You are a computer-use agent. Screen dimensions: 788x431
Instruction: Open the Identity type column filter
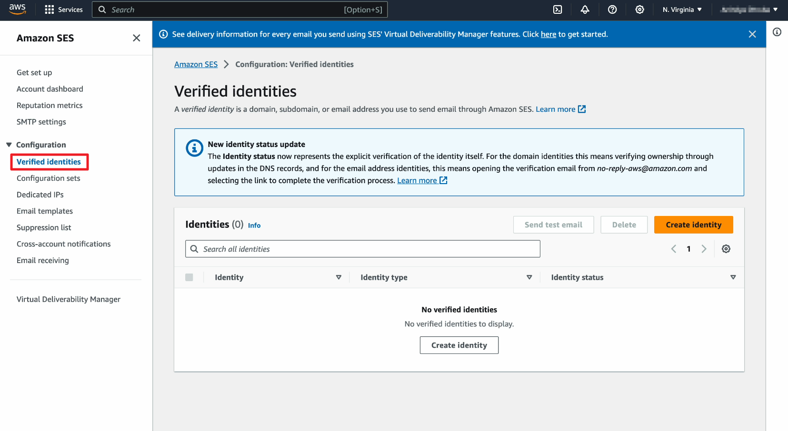pos(529,277)
